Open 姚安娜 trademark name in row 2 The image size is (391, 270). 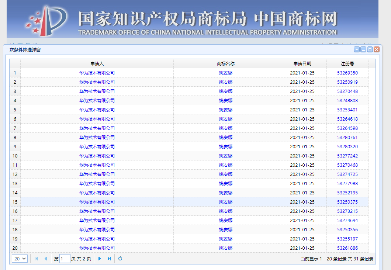(x=226, y=82)
